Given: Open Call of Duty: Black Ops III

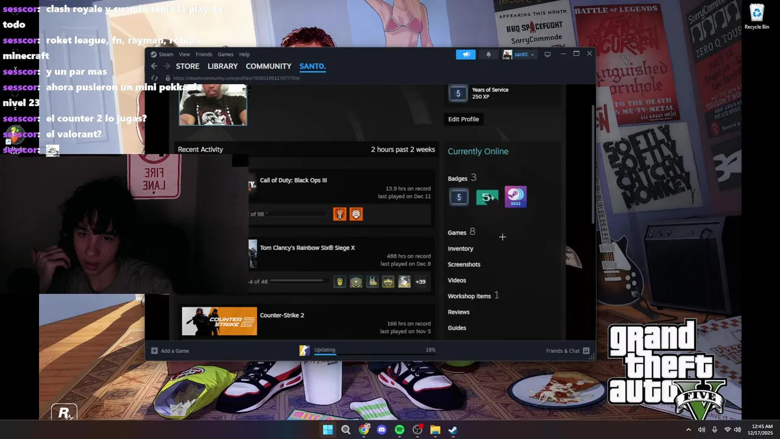Looking at the screenshot, I should tap(293, 180).
